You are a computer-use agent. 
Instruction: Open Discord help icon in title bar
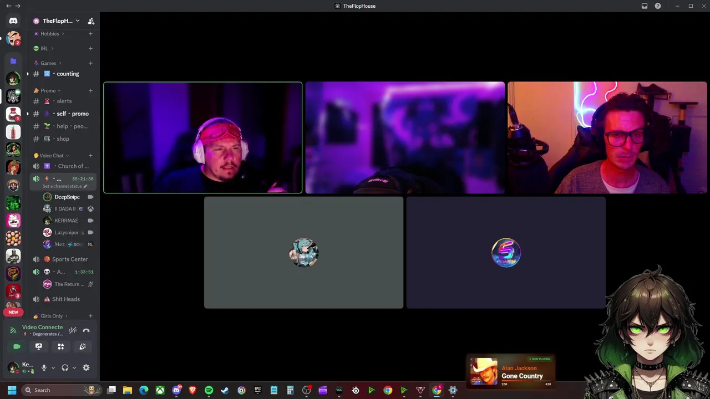click(x=658, y=6)
